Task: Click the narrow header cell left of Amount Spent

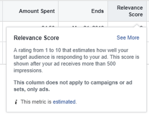Action: (x=1, y=11)
